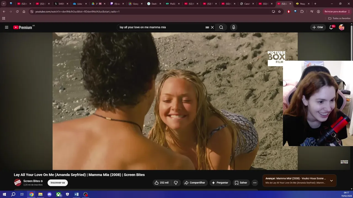Open Discord from the taskbar
Viewport: 353px width, 198px height.
click(x=49, y=194)
